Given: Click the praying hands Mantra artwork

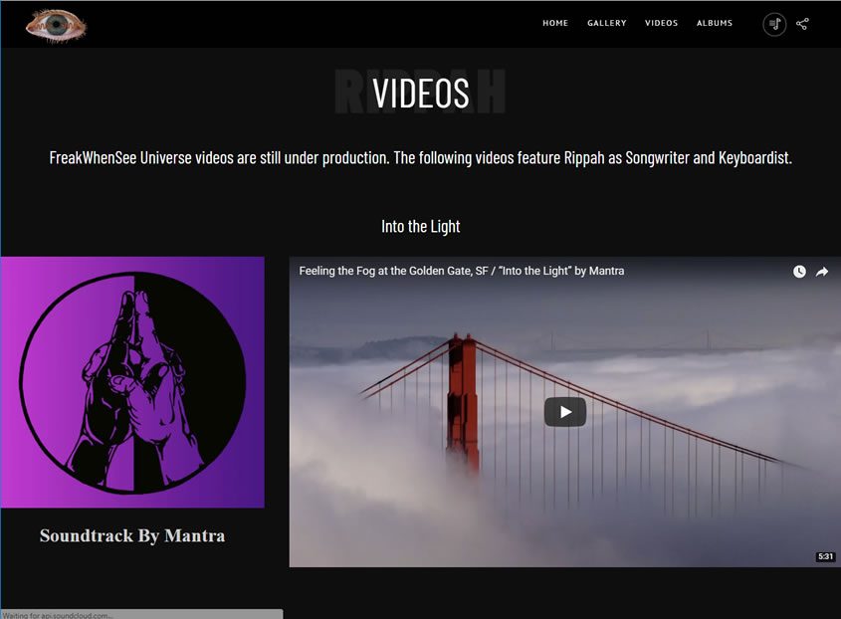Looking at the screenshot, I should (x=132, y=382).
